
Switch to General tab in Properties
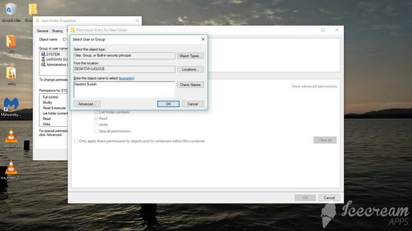[42, 31]
